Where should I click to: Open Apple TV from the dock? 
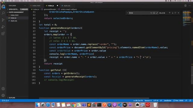point(125,105)
